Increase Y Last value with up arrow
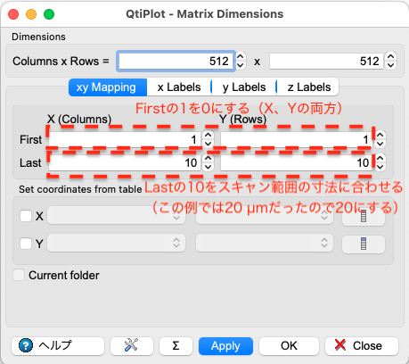Viewport: 409px width, 364px height. tap(380, 159)
